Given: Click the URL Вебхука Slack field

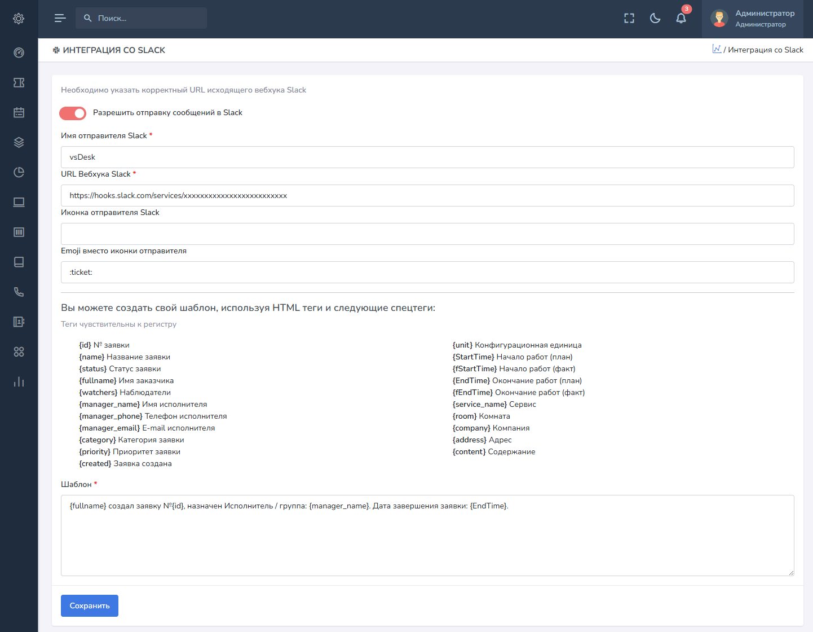Looking at the screenshot, I should point(427,196).
